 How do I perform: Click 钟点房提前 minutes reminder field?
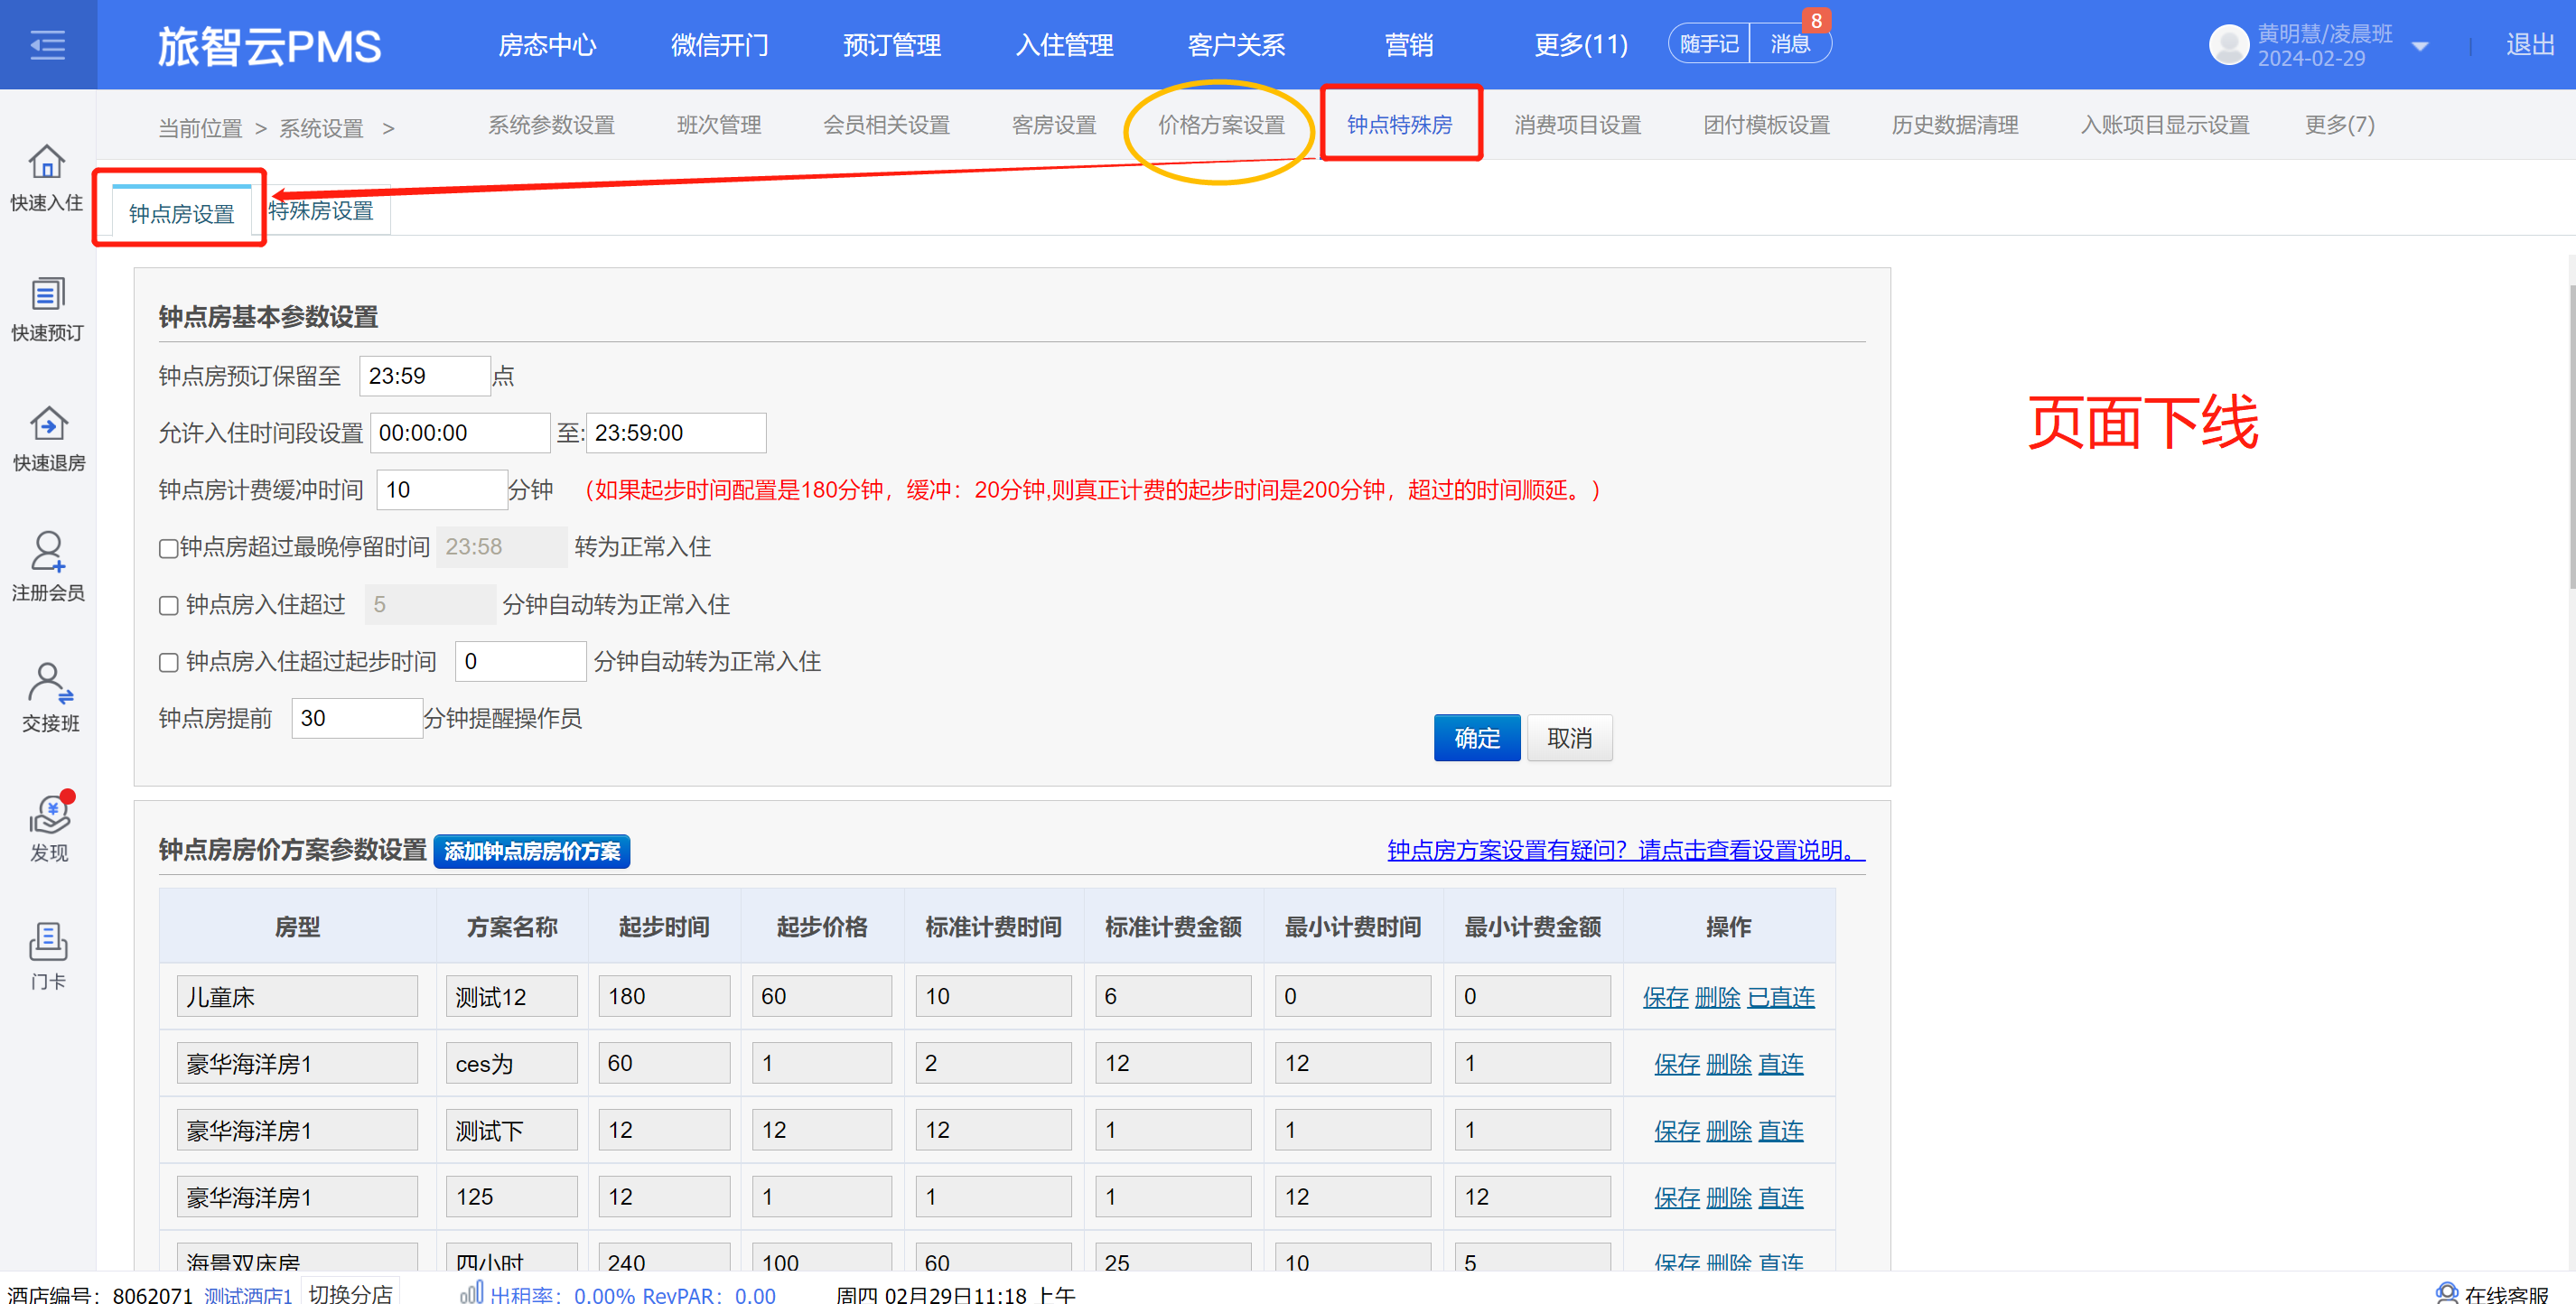[x=357, y=719]
